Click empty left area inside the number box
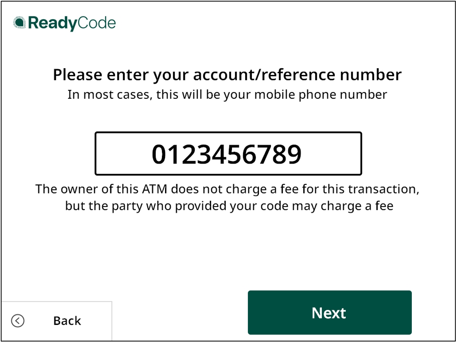456x342 pixels. coord(124,153)
